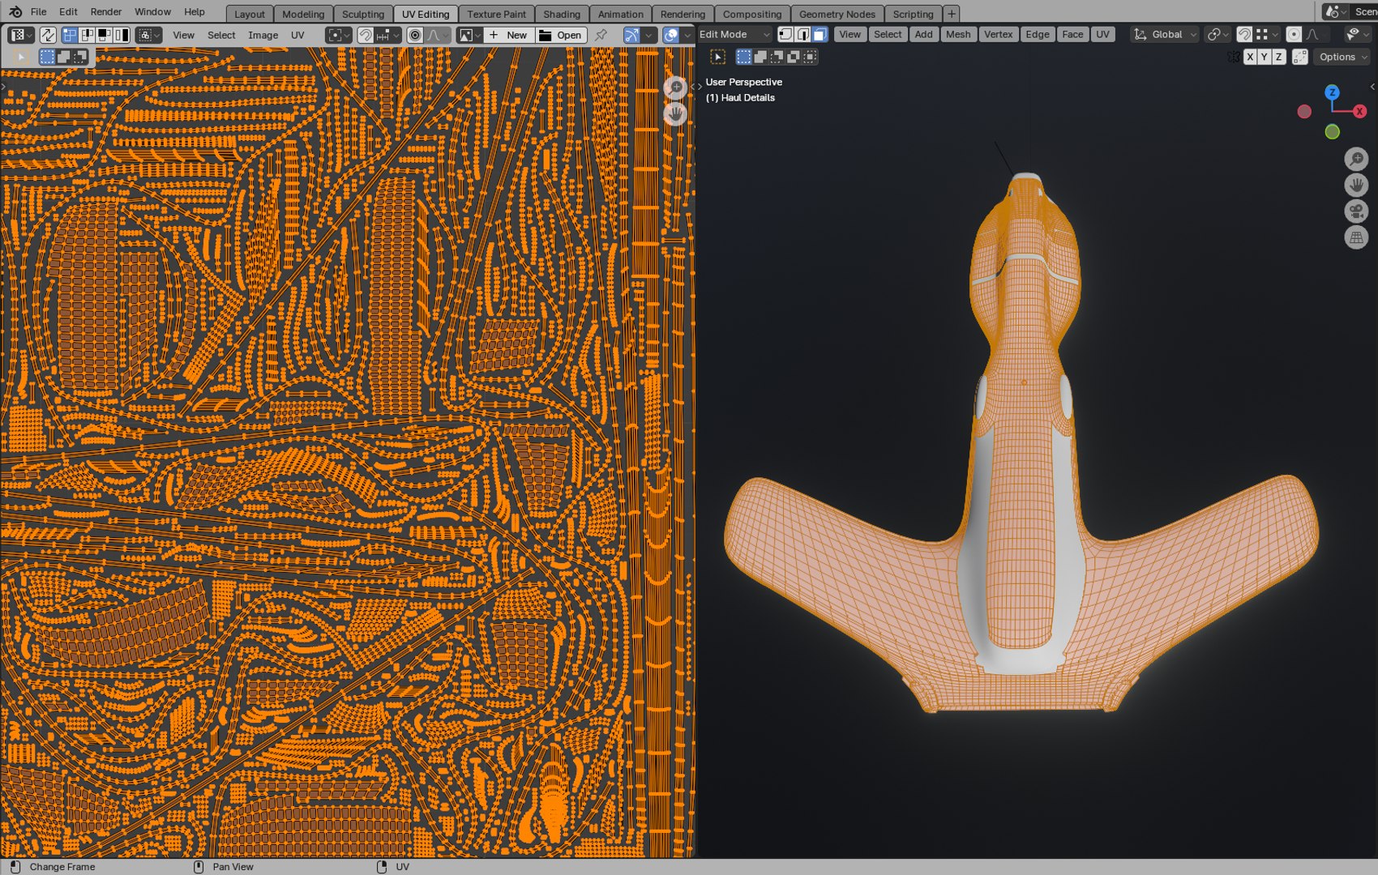
Task: Switch to the Shading workspace tab
Action: pyautogui.click(x=562, y=14)
